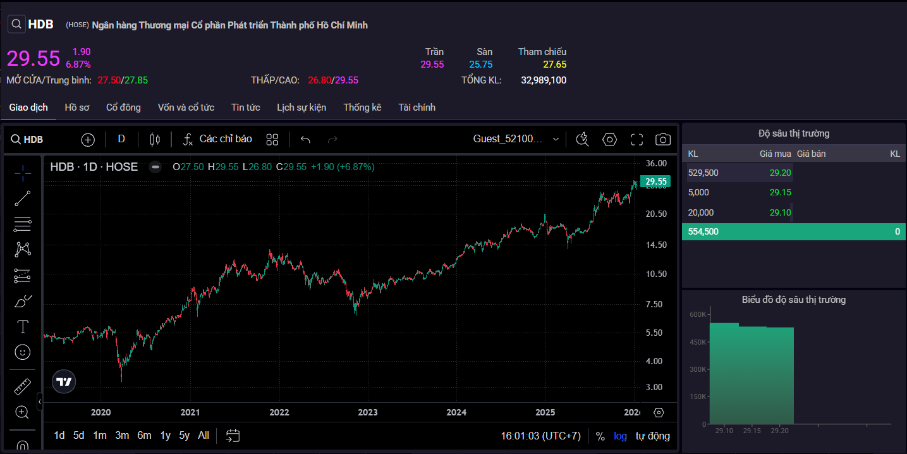The image size is (907, 454).
Task: Open the Vốn và cổ tức tab
Action: (186, 107)
